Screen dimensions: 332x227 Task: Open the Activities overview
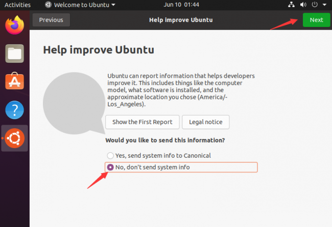pyautogui.click(x=17, y=5)
